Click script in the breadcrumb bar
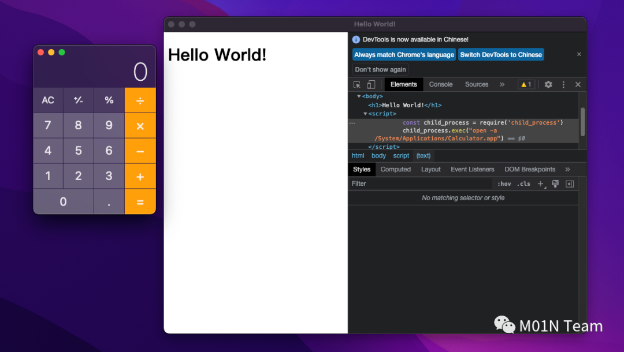Image resolution: width=624 pixels, height=352 pixels. [x=401, y=156]
